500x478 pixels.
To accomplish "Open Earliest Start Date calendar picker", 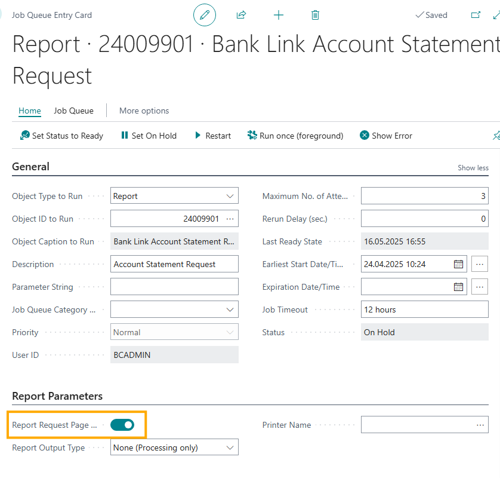I will point(458,264).
